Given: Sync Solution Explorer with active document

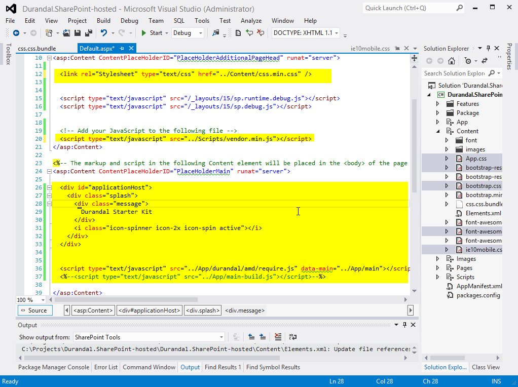Looking at the screenshot, I should tap(485, 61).
